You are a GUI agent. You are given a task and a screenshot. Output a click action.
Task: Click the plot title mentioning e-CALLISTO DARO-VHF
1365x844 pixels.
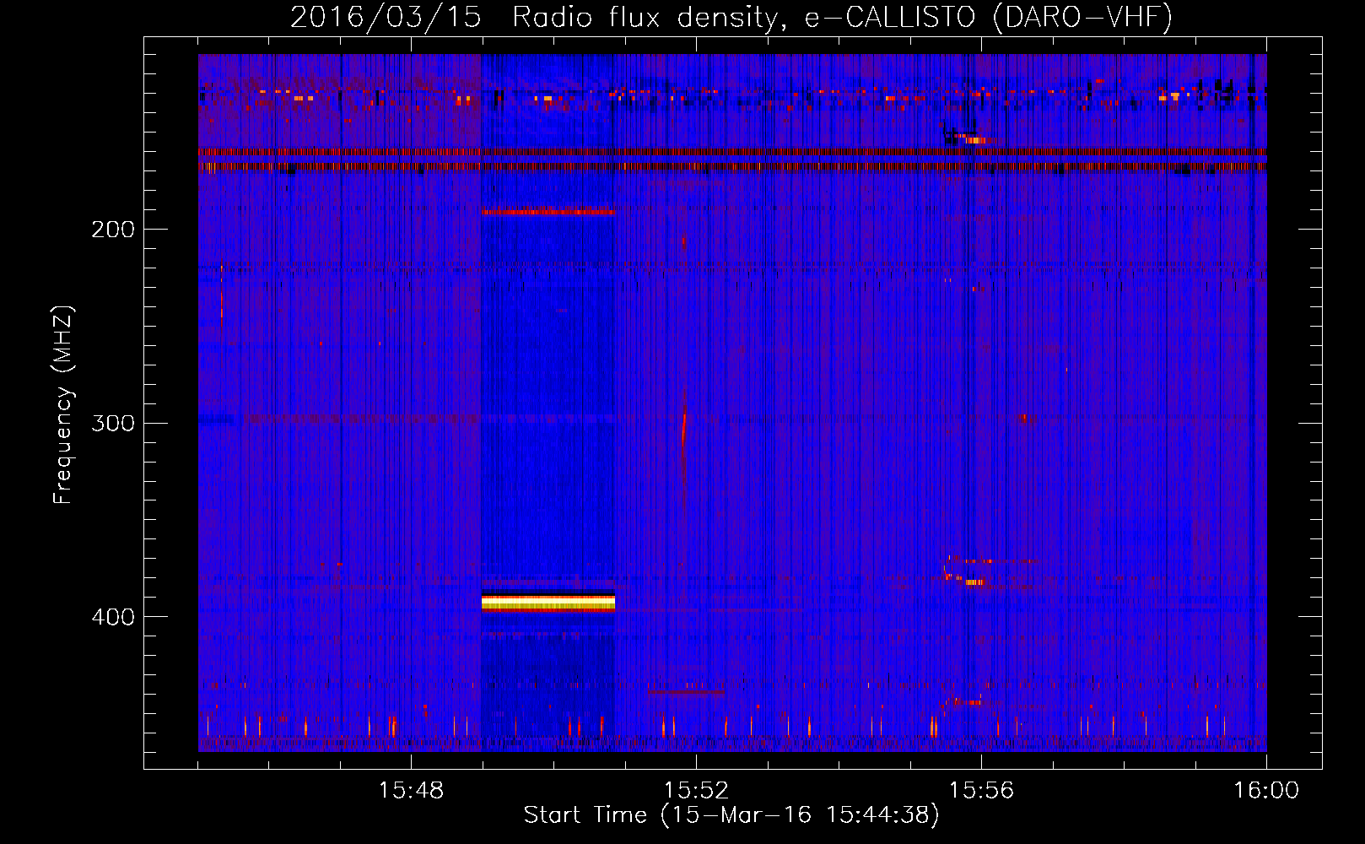click(x=731, y=17)
